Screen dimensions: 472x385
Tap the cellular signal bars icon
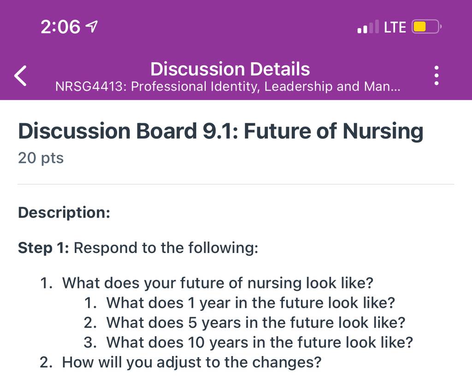[x=368, y=27]
